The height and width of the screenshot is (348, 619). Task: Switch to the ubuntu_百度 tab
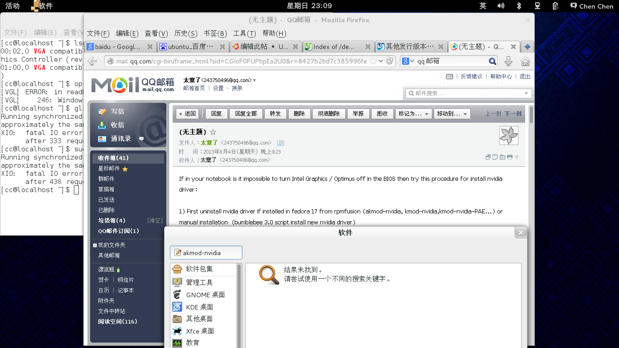coord(193,47)
